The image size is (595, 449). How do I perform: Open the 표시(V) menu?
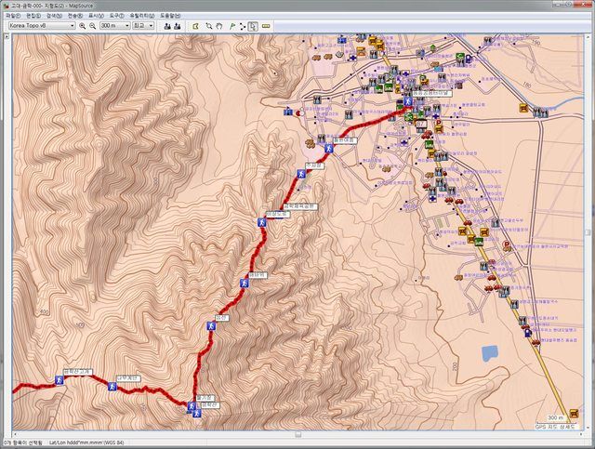pos(96,16)
